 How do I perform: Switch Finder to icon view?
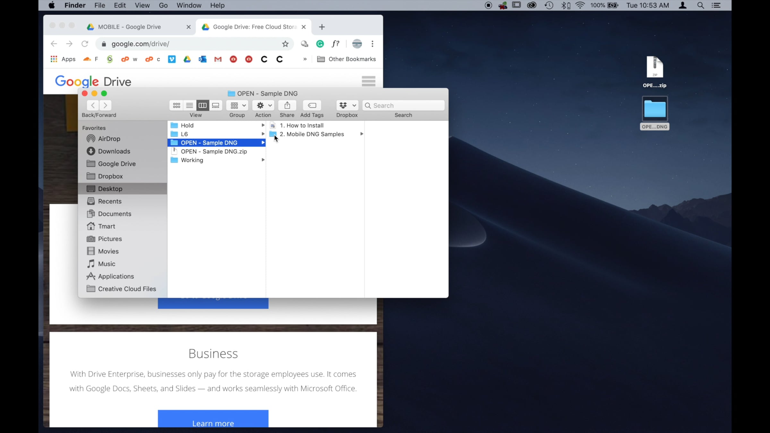176,105
